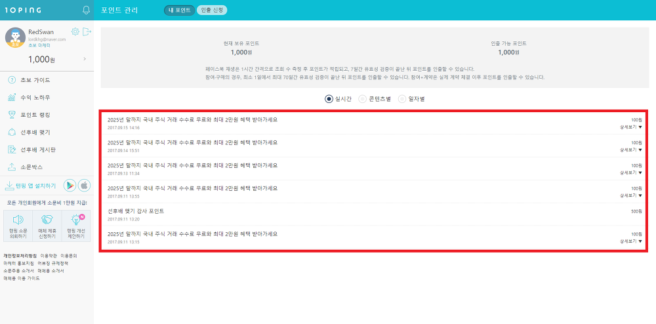The image size is (656, 324).
Task: Click the Google Play store icon
Action: 70,186
